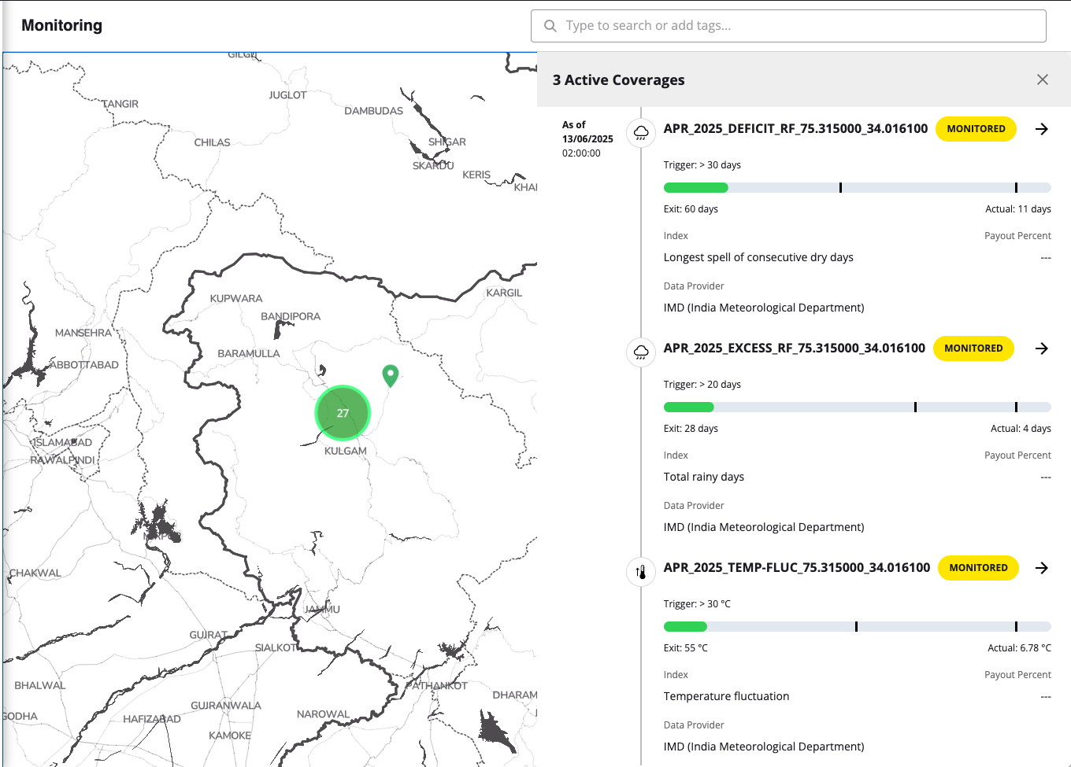
Task: Select APR_2025_TEMP-FLUC_75.315000_34.016100 title
Action: (x=796, y=568)
